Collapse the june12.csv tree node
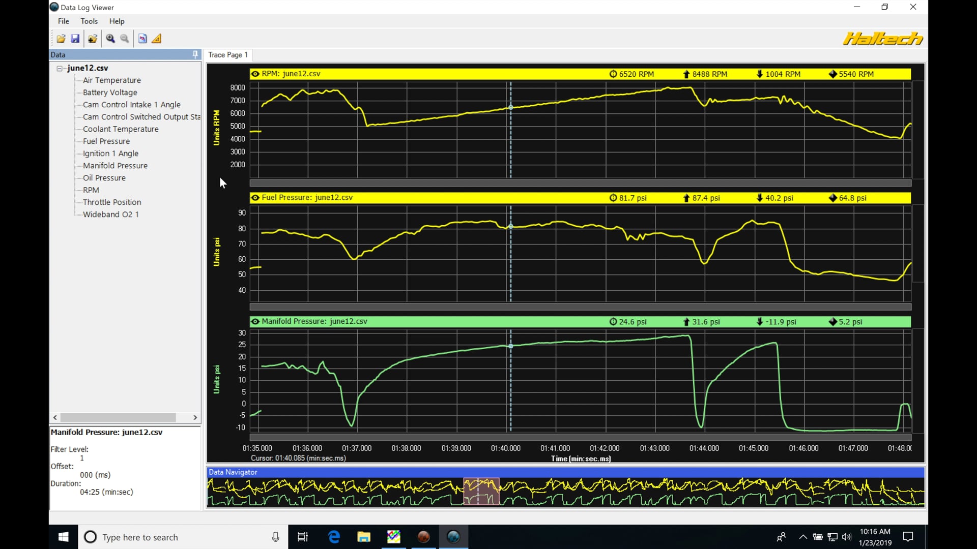The height and width of the screenshot is (549, 977). [x=60, y=68]
